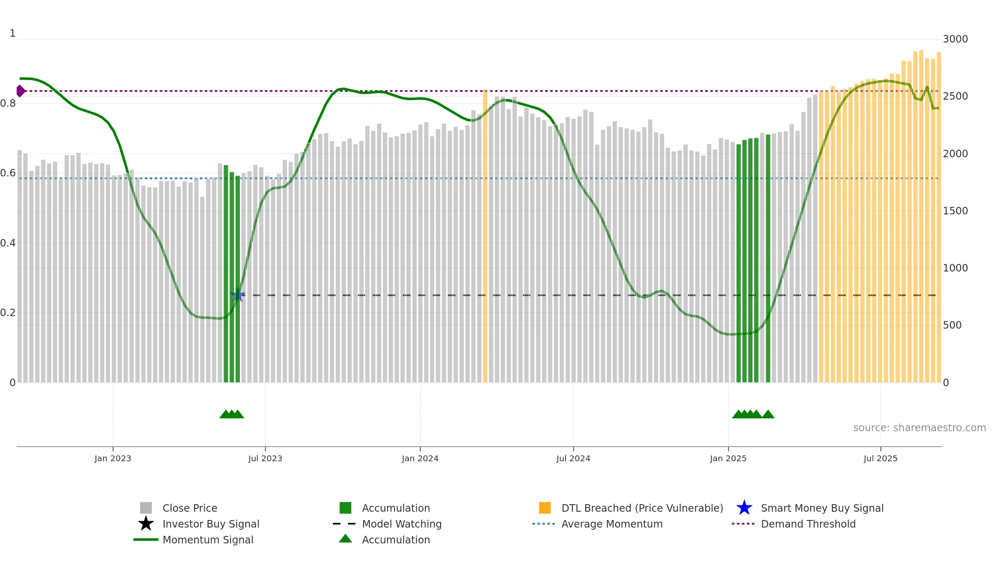Image resolution: width=1001 pixels, height=563 pixels.
Task: Click the orange DTL Breached swatch
Action: [545, 508]
